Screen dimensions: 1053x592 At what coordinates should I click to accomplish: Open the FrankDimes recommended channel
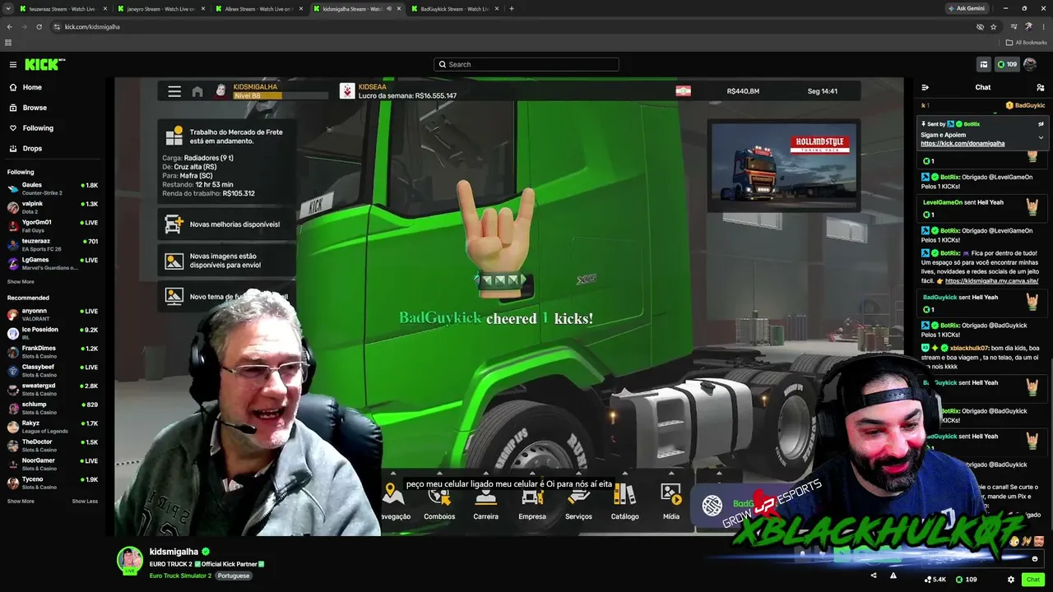[x=53, y=352]
